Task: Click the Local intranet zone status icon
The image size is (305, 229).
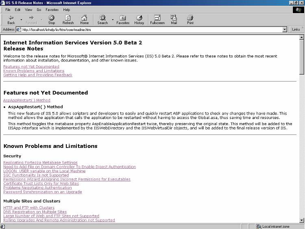Action: [x=259, y=227]
